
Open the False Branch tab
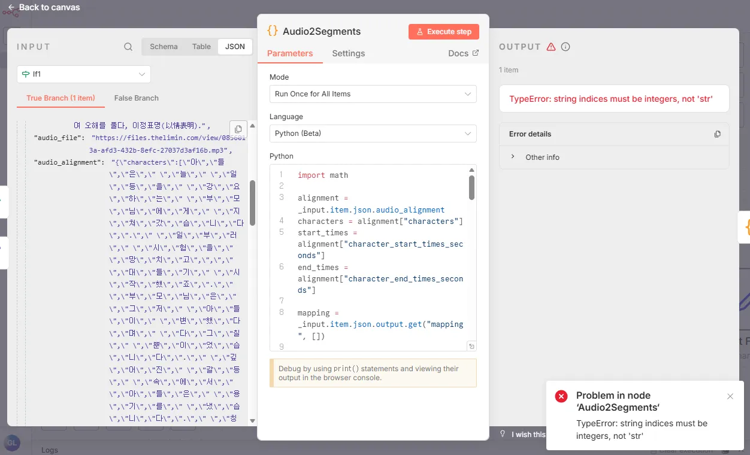point(137,98)
